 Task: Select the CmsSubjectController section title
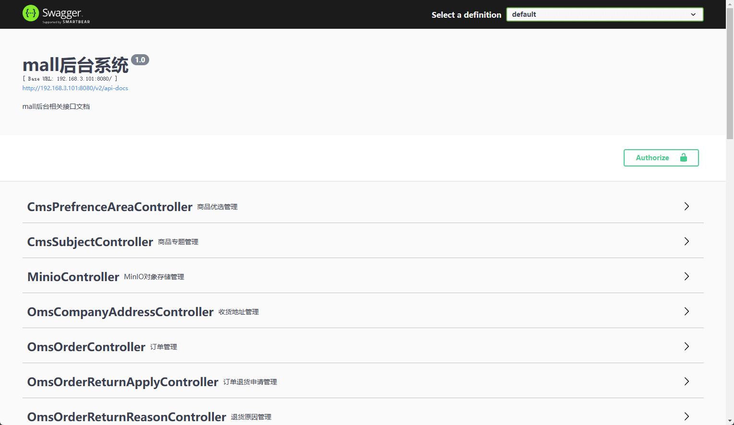(x=90, y=242)
